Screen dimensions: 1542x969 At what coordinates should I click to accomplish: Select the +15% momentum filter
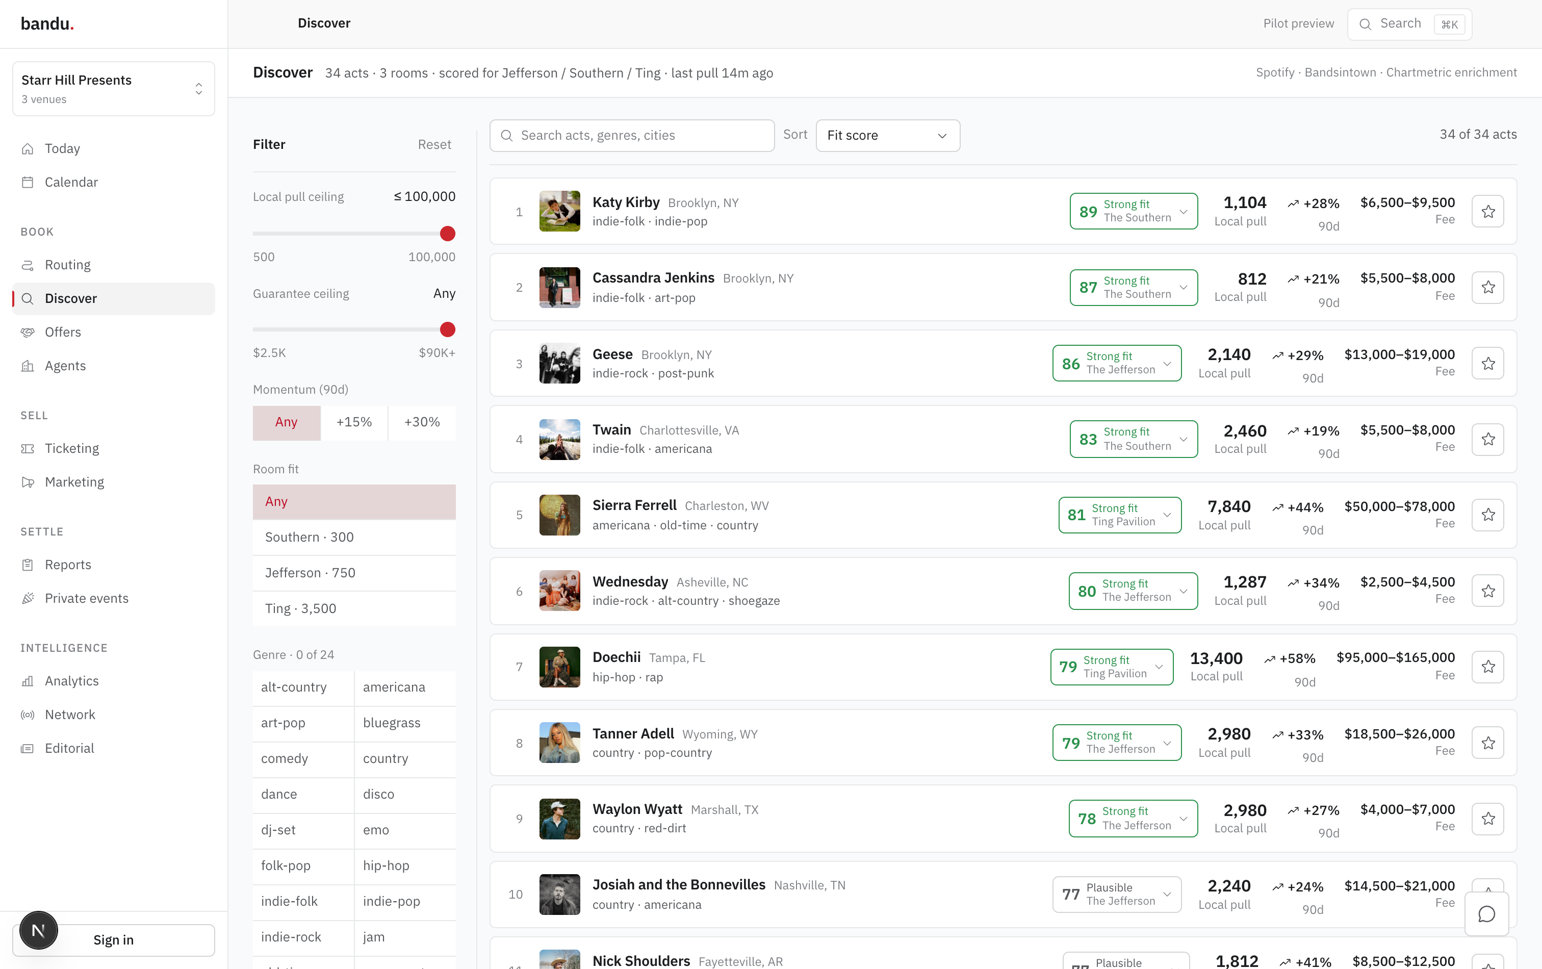[x=354, y=422]
